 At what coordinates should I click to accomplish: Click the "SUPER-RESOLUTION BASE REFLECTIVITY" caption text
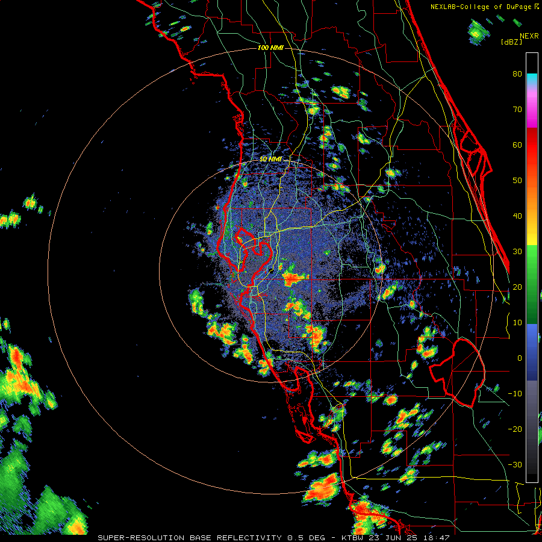(x=190, y=538)
